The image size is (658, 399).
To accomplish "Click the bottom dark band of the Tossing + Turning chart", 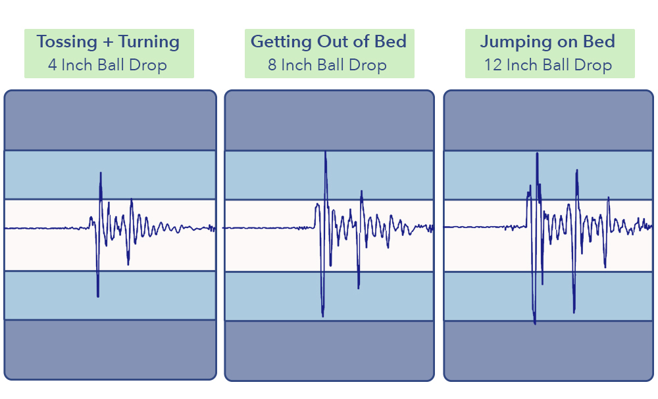I will 111,350.
